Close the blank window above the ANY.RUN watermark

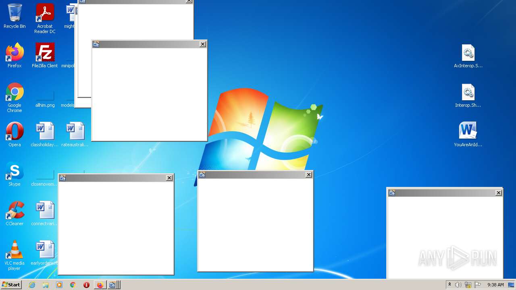pos(499,193)
